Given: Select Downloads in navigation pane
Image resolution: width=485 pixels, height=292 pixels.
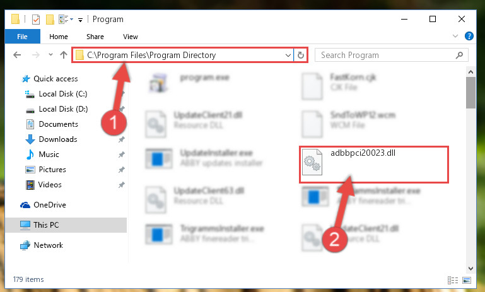Looking at the screenshot, I should tap(58, 139).
